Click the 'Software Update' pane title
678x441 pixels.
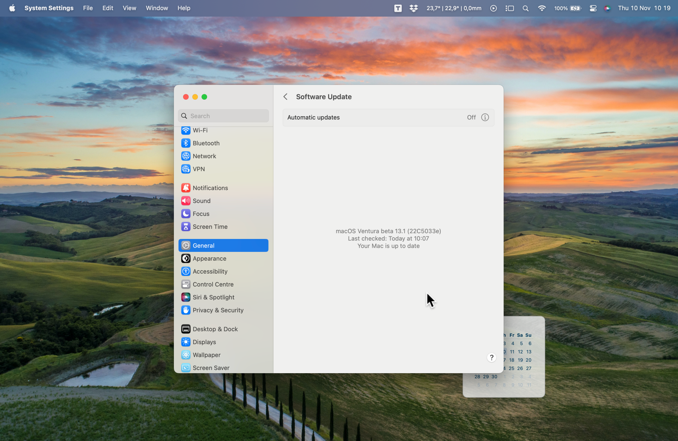point(324,97)
